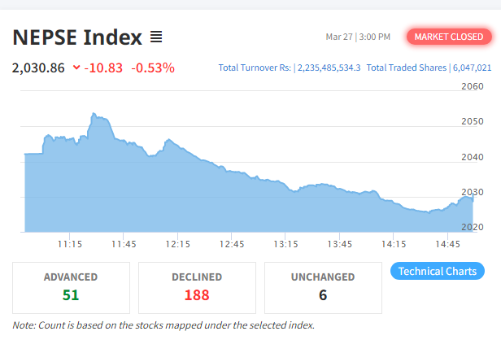Click the chart peak near 11:30
This screenshot has width=501, height=340.
click(x=94, y=113)
